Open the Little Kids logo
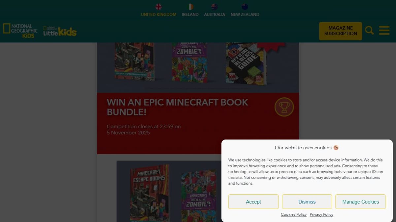This screenshot has width=396, height=222. click(60, 31)
